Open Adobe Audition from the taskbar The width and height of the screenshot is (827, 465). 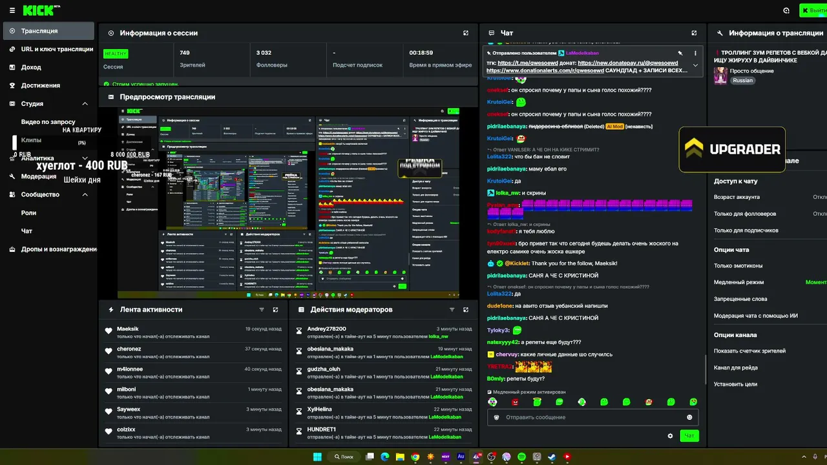point(461,457)
